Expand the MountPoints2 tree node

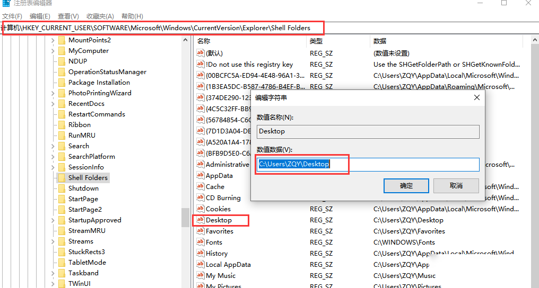[53, 40]
